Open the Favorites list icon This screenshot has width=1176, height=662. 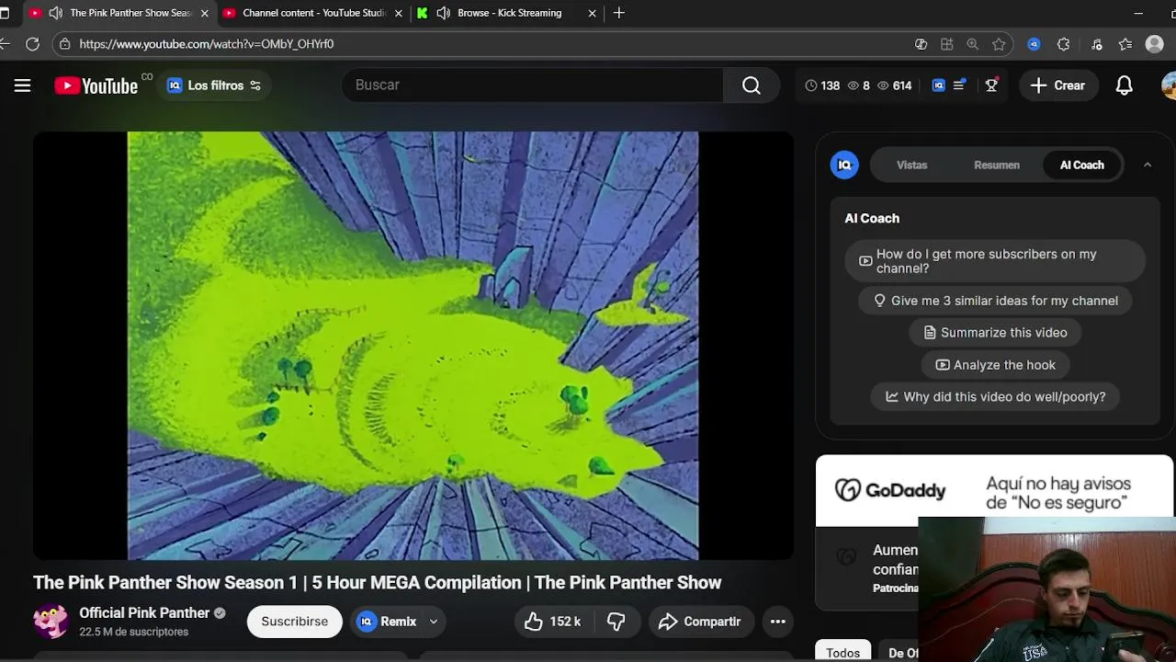pyautogui.click(x=1125, y=43)
